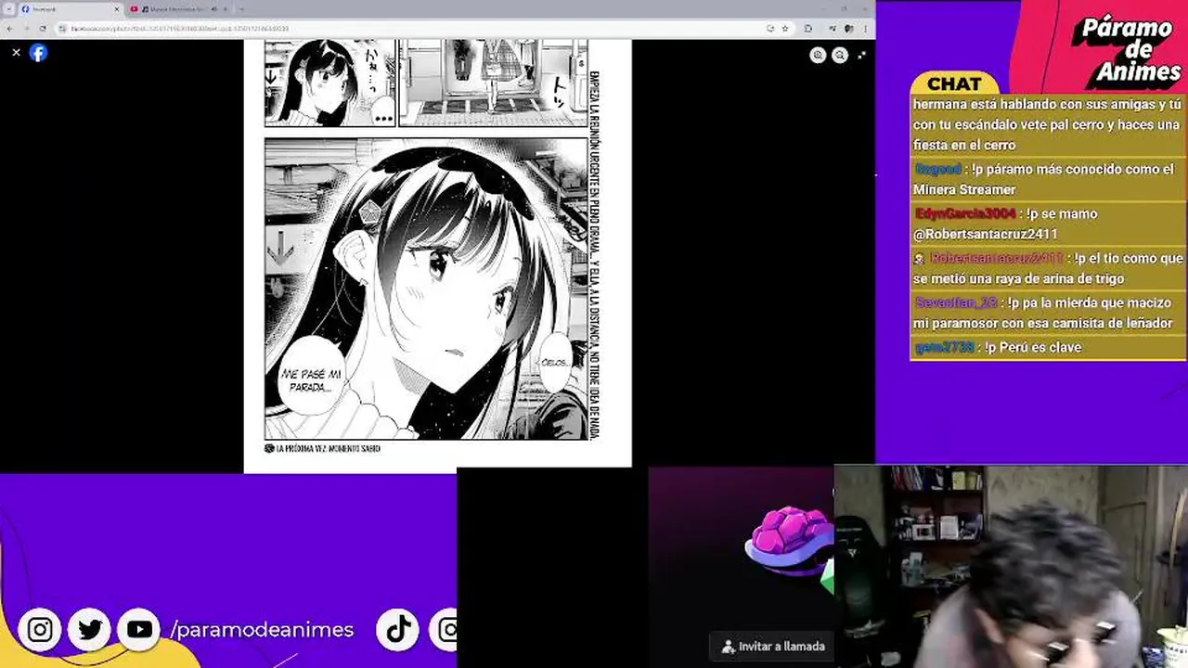Click the Instagram icon in overlay
1188x668 pixels.
click(40, 630)
